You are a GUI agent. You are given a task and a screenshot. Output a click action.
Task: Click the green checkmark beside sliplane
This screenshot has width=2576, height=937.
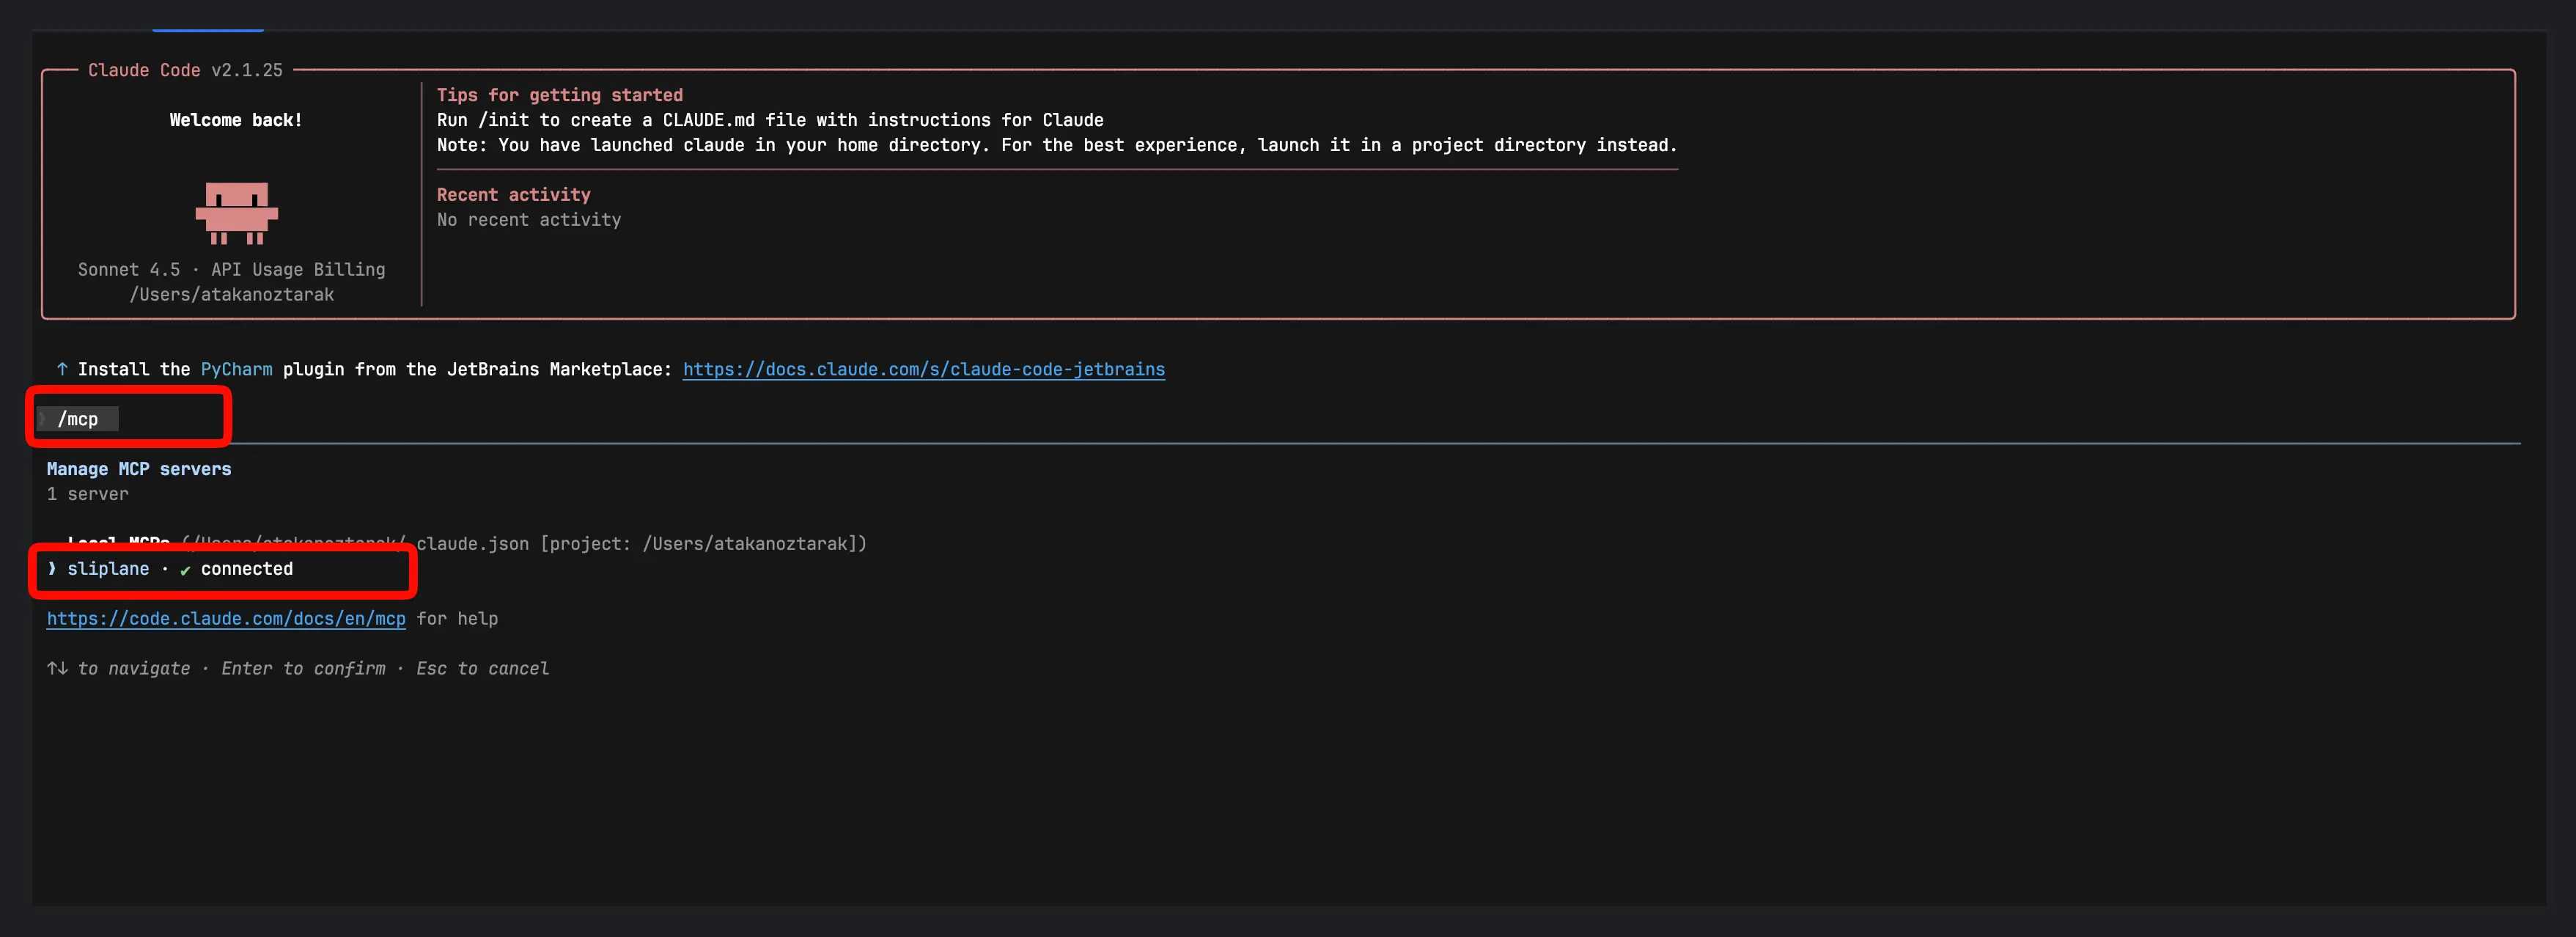(x=185, y=570)
